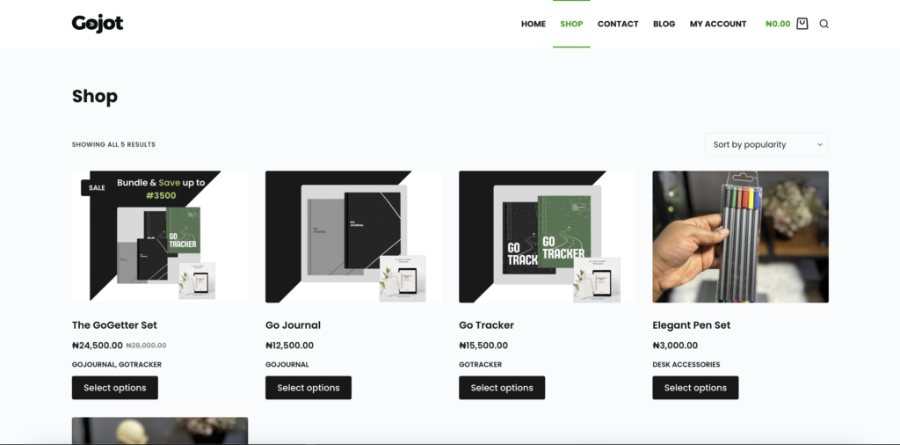Click the SALE badge on GoGetter Set
This screenshot has width=900, height=445.
97,187
